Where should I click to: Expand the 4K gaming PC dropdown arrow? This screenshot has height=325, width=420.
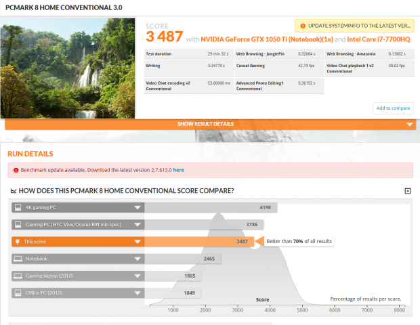coord(138,207)
